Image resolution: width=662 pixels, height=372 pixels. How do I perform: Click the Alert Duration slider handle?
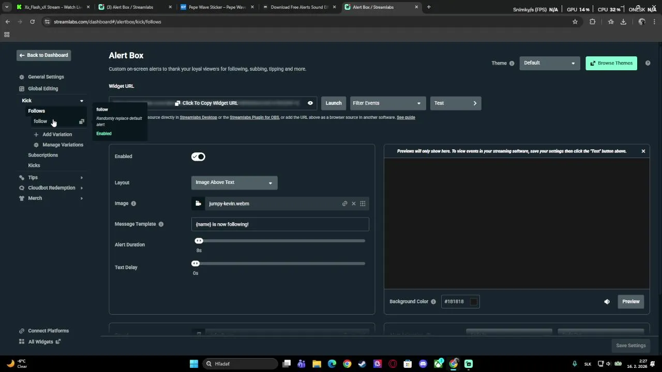199,241
